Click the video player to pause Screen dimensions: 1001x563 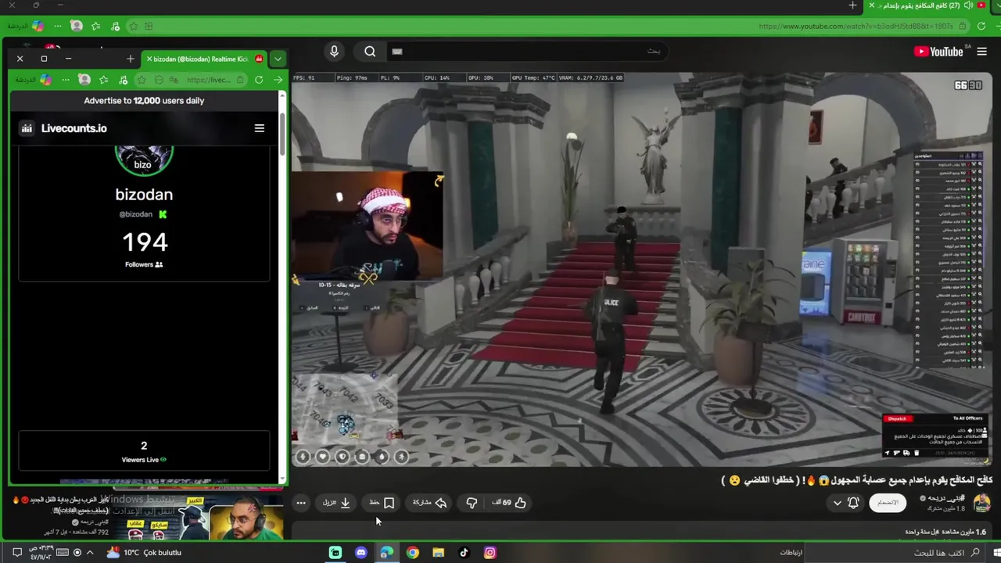pos(641,270)
